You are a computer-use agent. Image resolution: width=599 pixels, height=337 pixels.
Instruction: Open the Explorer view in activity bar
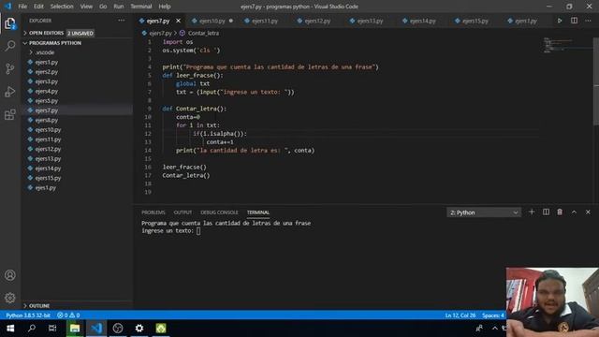click(10, 23)
